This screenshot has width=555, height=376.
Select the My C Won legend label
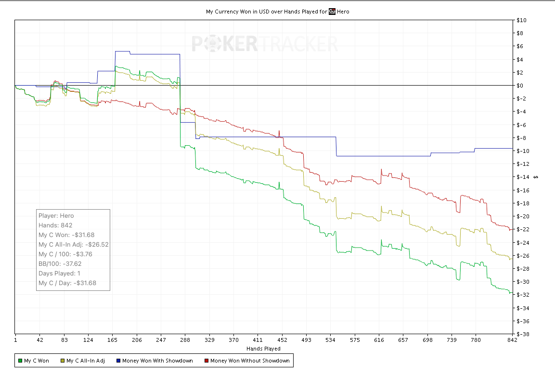coord(37,361)
